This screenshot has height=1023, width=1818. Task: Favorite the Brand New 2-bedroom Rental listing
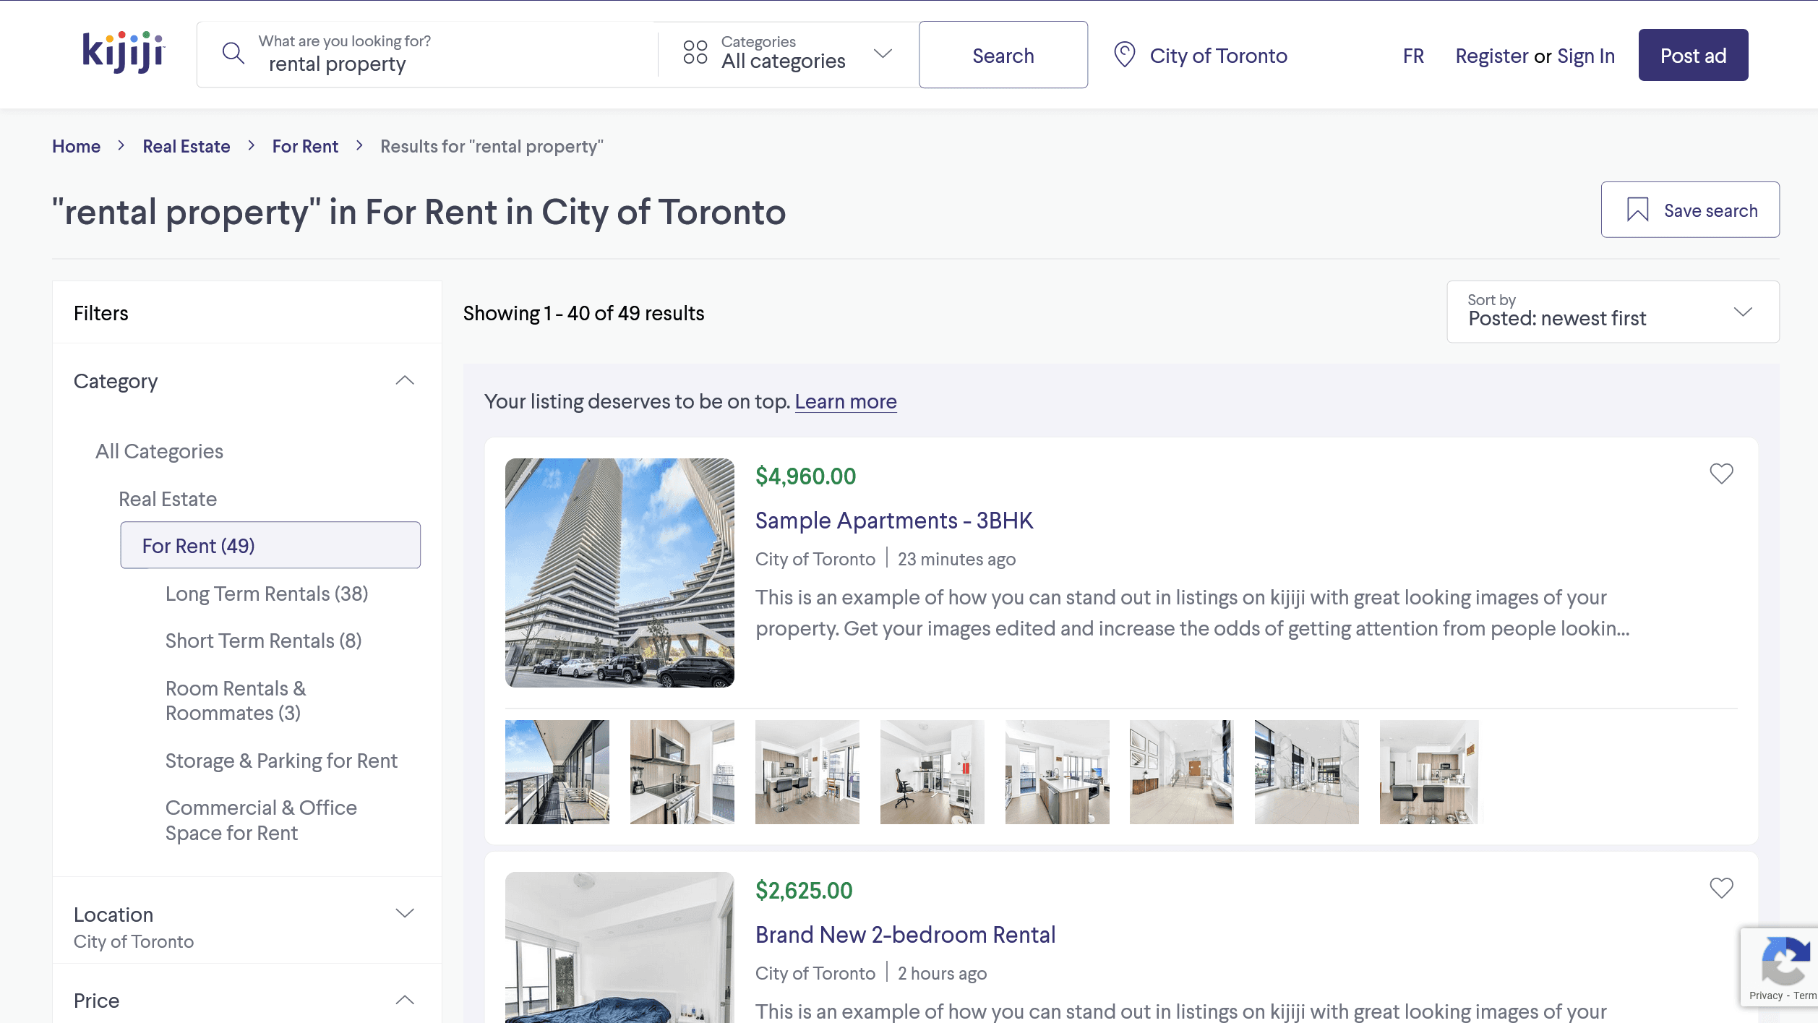[x=1721, y=887]
